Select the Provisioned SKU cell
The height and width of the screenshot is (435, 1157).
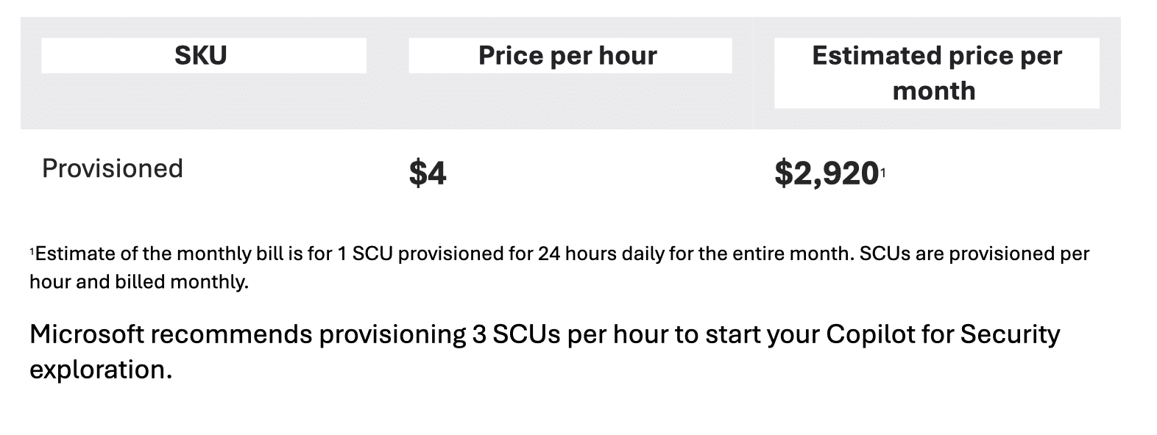point(113,168)
